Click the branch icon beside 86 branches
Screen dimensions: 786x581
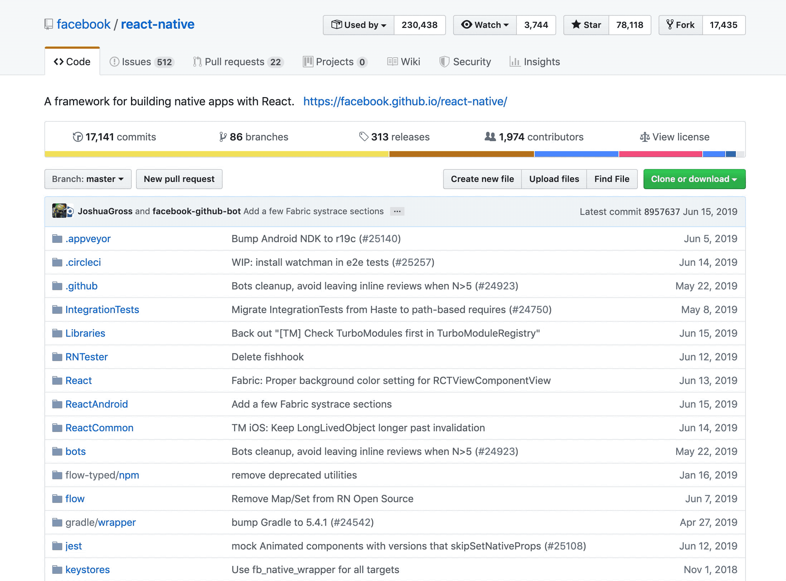tap(223, 136)
